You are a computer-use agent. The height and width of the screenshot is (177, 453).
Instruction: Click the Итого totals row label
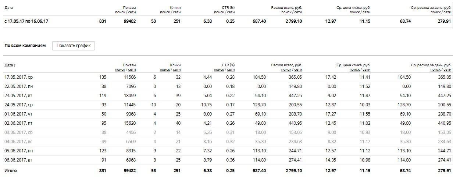pos(10,171)
